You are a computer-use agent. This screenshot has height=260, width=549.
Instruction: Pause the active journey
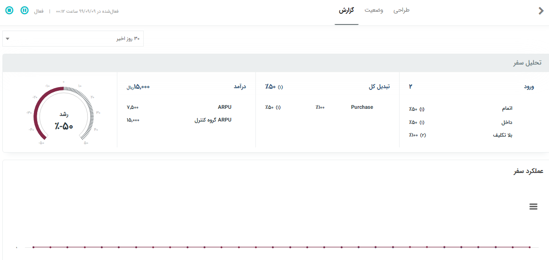pyautogui.click(x=25, y=10)
